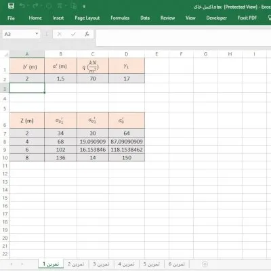Switch to sheet tab تمرین 6
271x271 pixels.
(177, 264)
